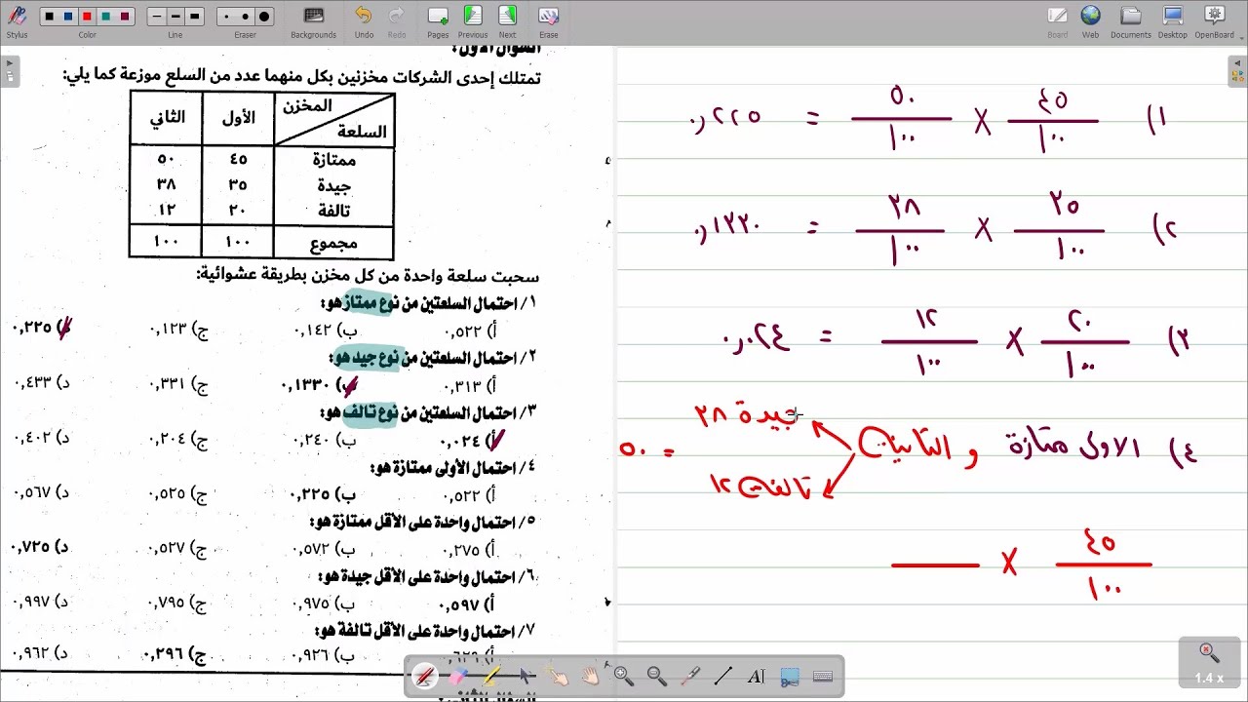
Task: Select the black pen color
Action: [x=49, y=17]
